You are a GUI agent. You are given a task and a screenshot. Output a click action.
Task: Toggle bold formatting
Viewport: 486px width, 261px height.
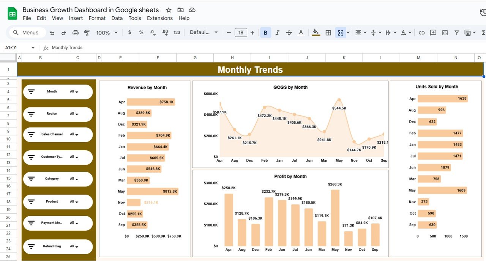pyautogui.click(x=265, y=33)
